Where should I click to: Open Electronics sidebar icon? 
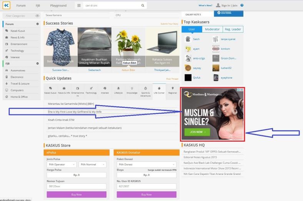[7, 77]
